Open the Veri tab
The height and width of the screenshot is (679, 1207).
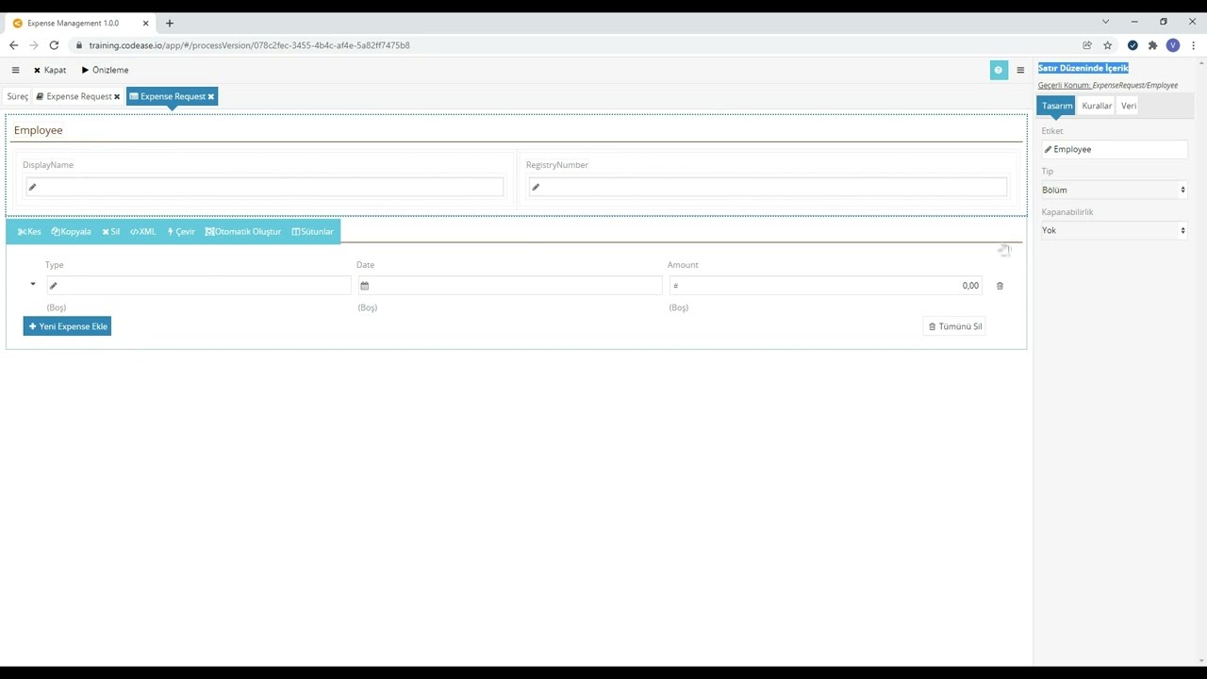click(x=1129, y=106)
